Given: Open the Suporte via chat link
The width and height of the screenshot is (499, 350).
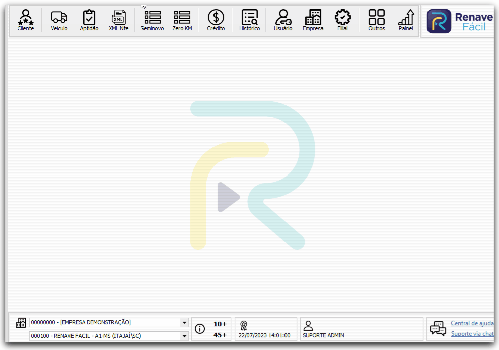Looking at the screenshot, I should click(x=473, y=334).
